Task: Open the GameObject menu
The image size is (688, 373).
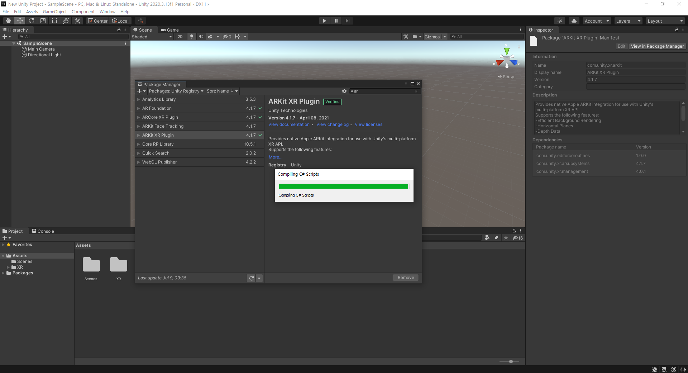Action: (55, 11)
